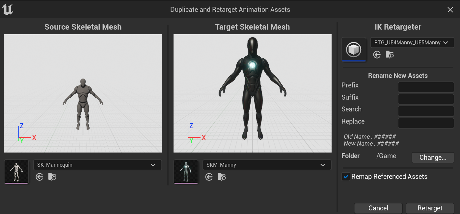
Task: Open the SK_Mannequin source mesh dropdown
Action: pos(97,165)
